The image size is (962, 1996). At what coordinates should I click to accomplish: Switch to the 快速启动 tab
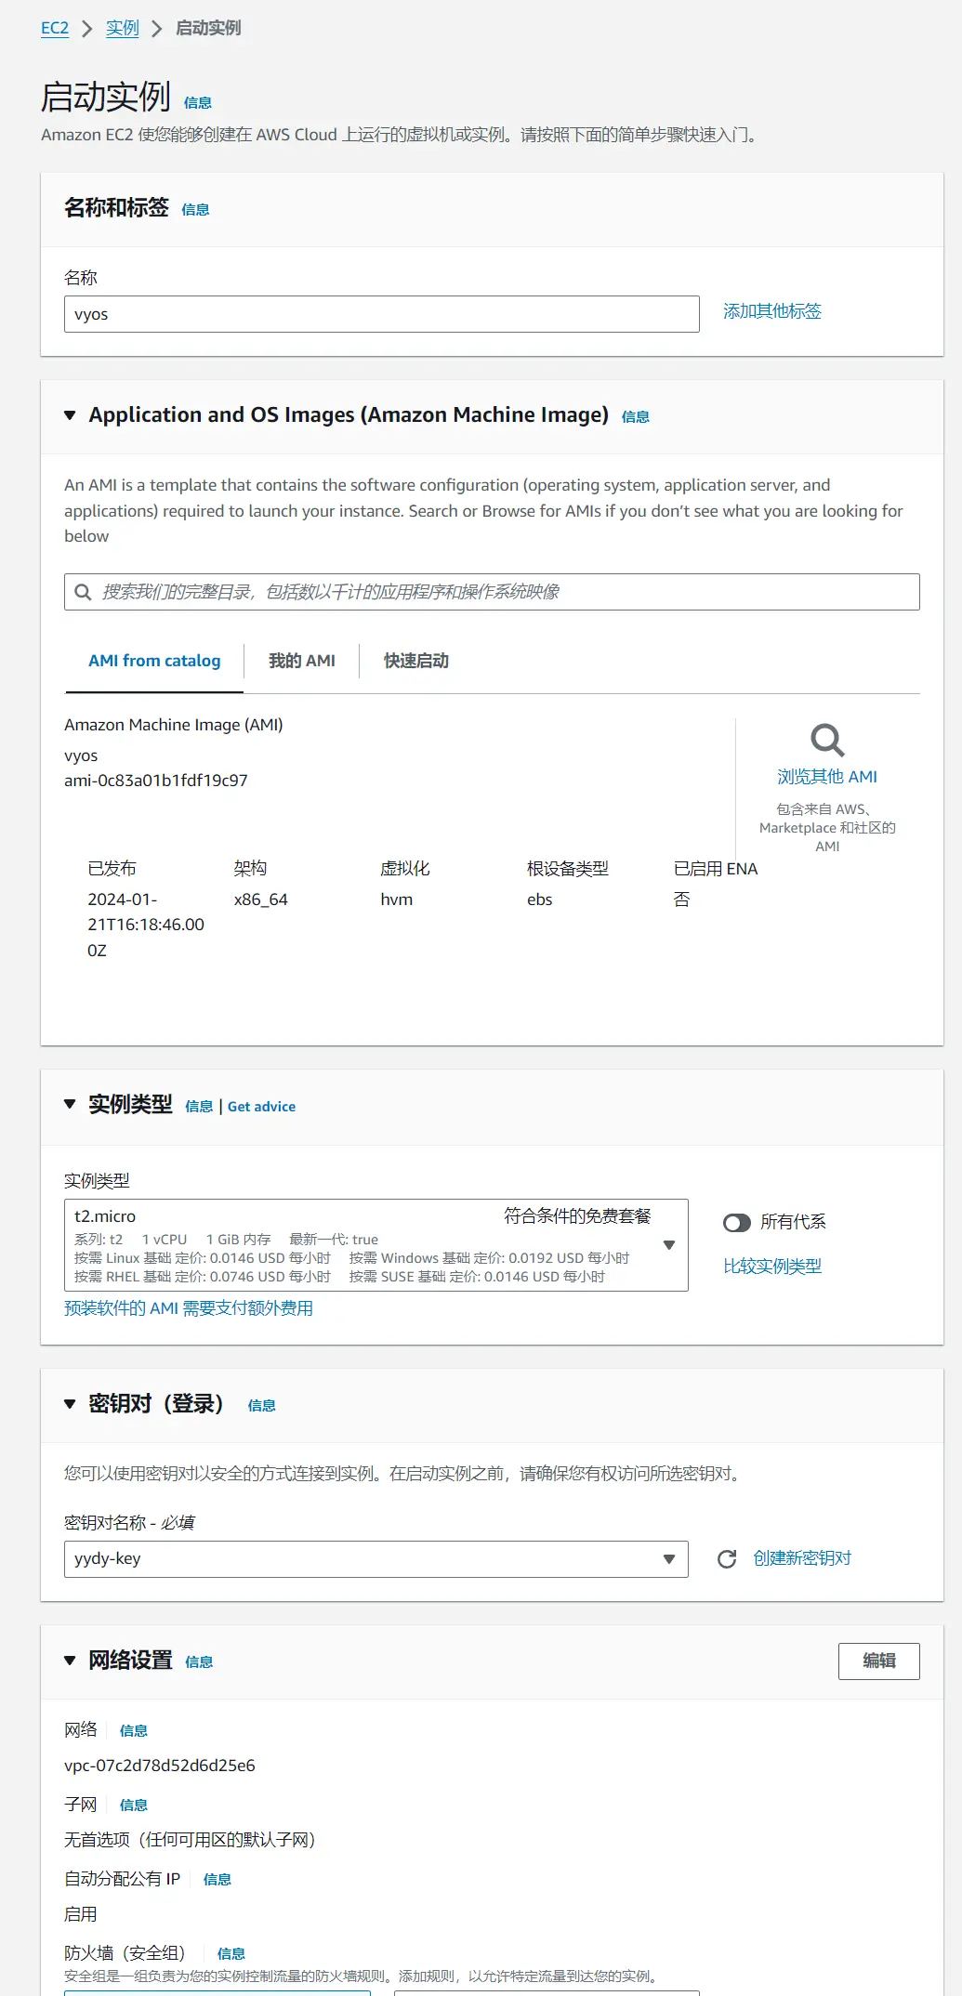[416, 661]
